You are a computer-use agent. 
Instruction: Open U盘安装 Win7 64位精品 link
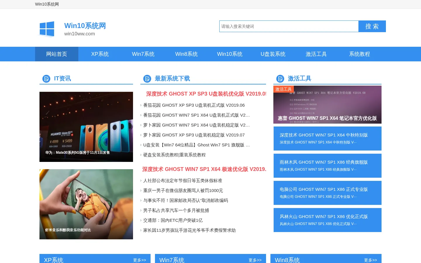click(196, 145)
